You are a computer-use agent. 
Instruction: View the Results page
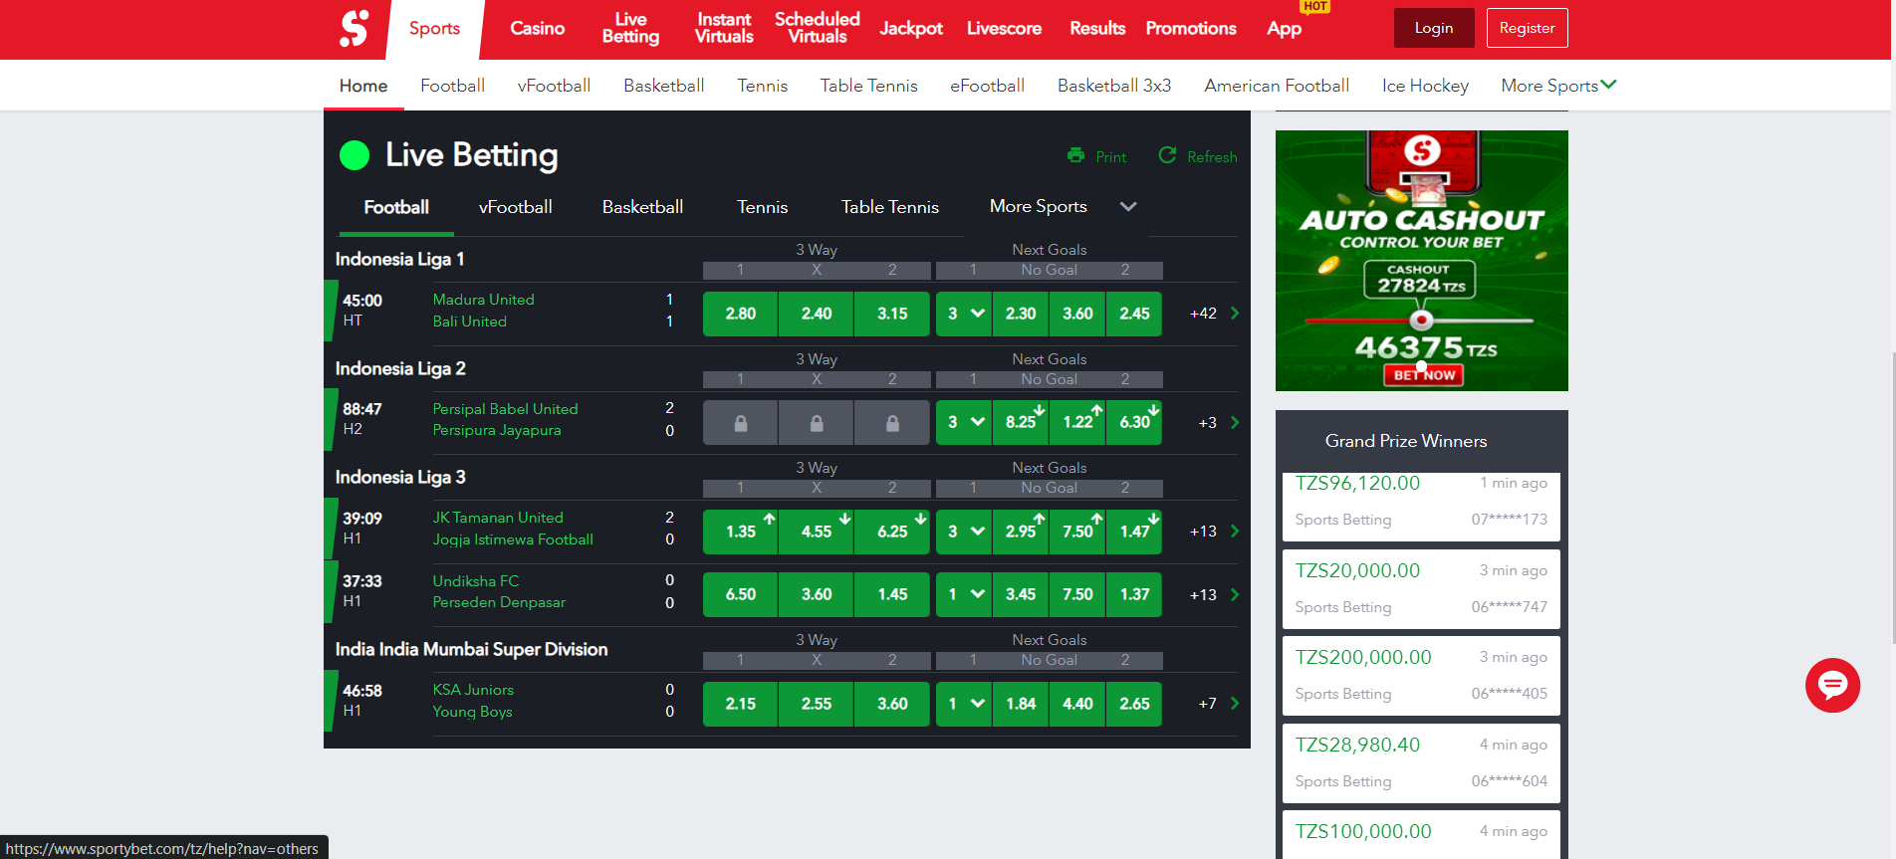(x=1097, y=28)
